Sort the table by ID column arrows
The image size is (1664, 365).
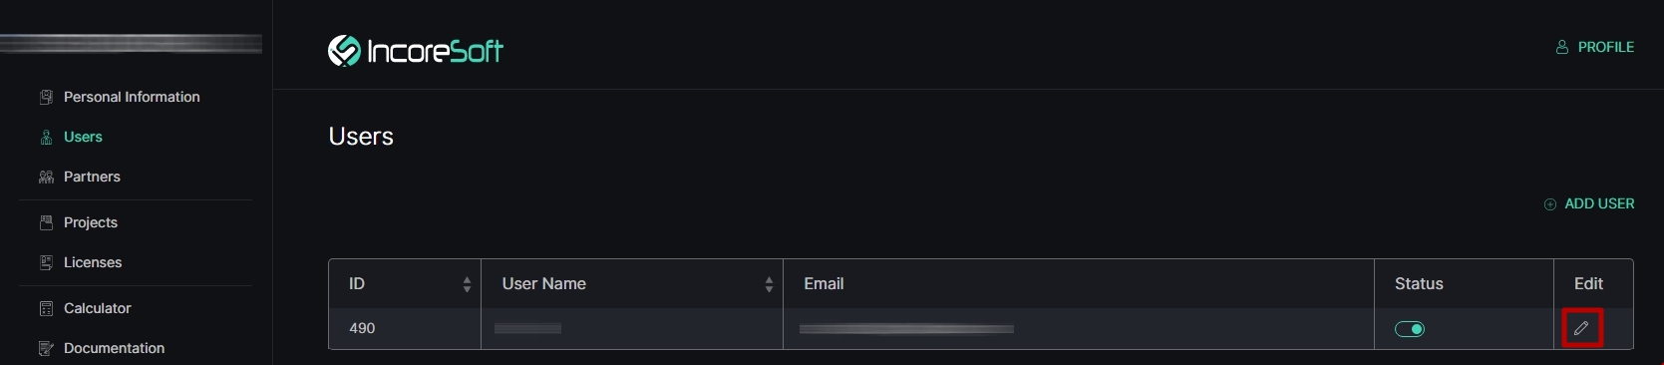tap(467, 284)
